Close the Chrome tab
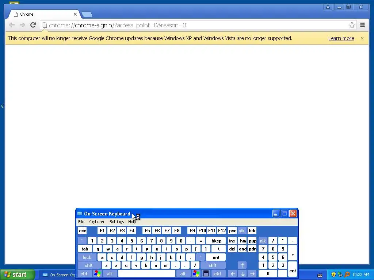 tap(75, 14)
